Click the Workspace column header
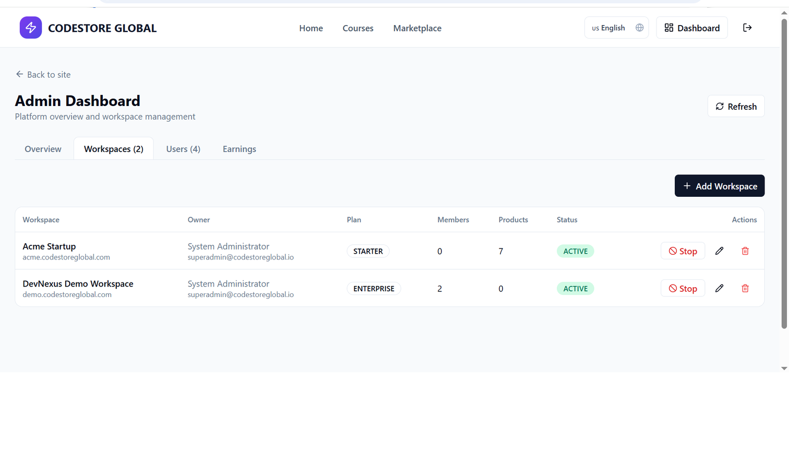Viewport: 789px width, 449px height. coord(41,220)
